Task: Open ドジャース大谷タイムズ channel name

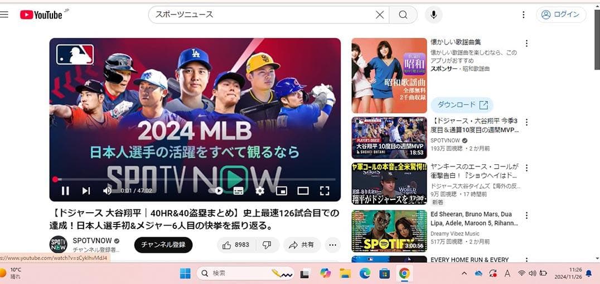Action: point(475,186)
